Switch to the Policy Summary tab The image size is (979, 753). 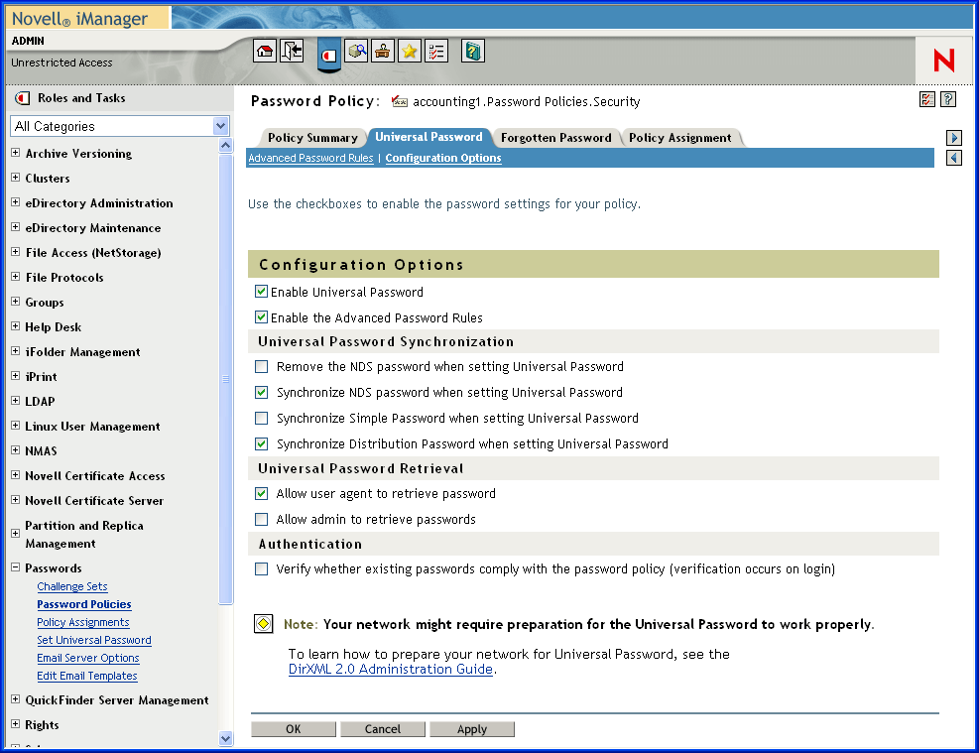(x=312, y=137)
